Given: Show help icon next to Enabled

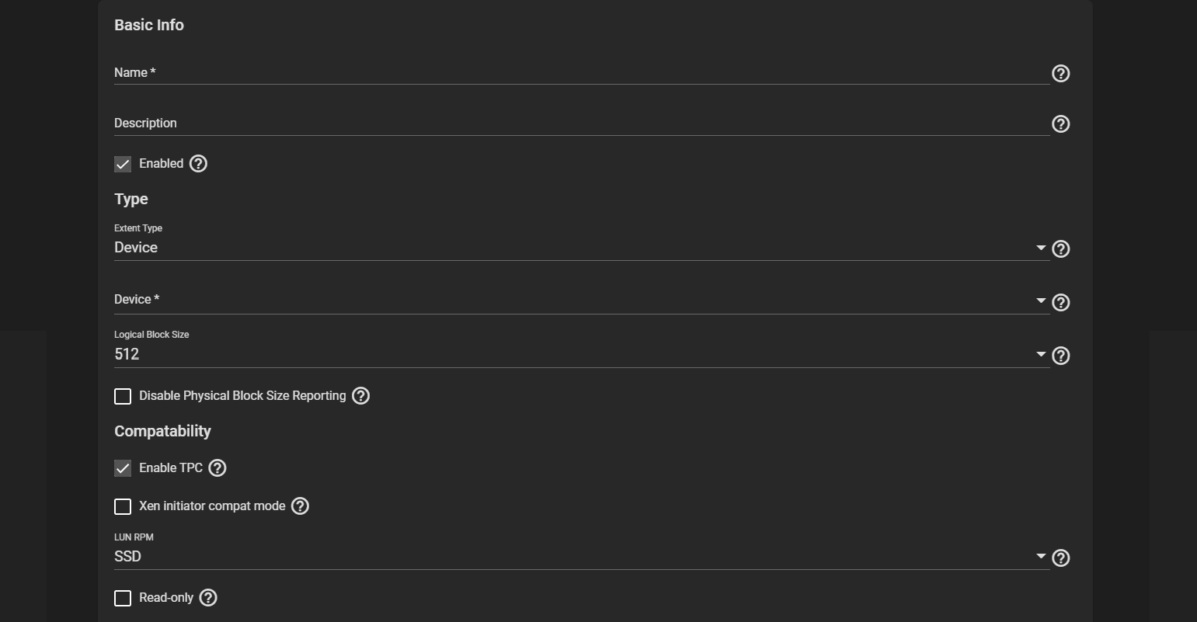Looking at the screenshot, I should click(198, 164).
